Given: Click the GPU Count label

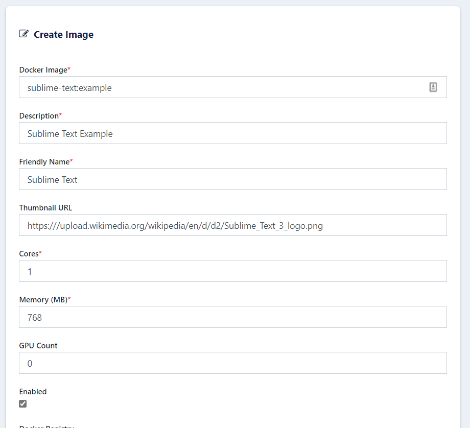Looking at the screenshot, I should pos(38,346).
